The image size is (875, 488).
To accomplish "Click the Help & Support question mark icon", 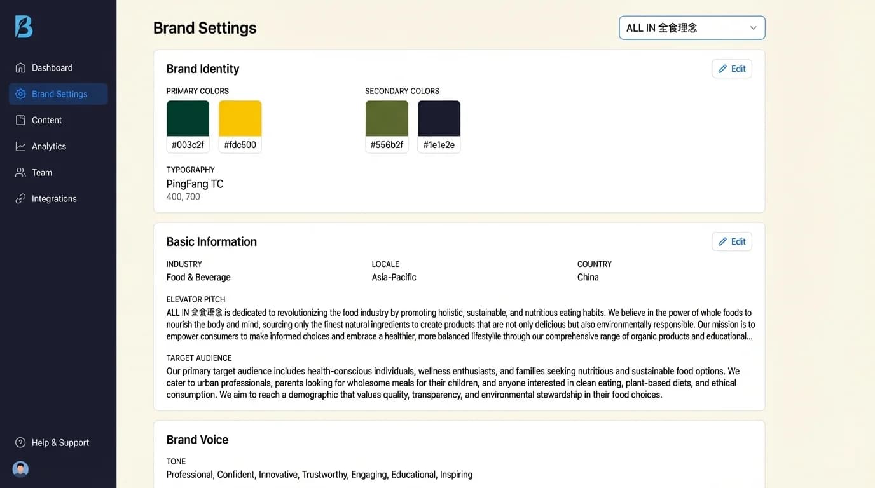I will [x=20, y=442].
